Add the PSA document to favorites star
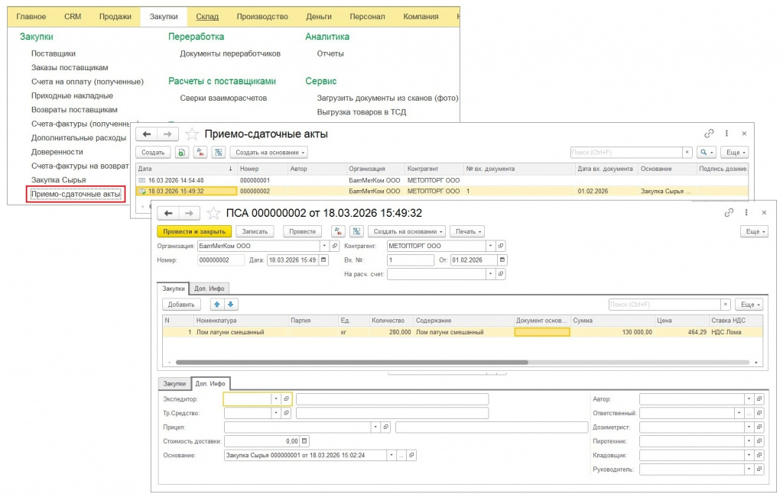Screen dimensions: 783x500 click(x=213, y=213)
